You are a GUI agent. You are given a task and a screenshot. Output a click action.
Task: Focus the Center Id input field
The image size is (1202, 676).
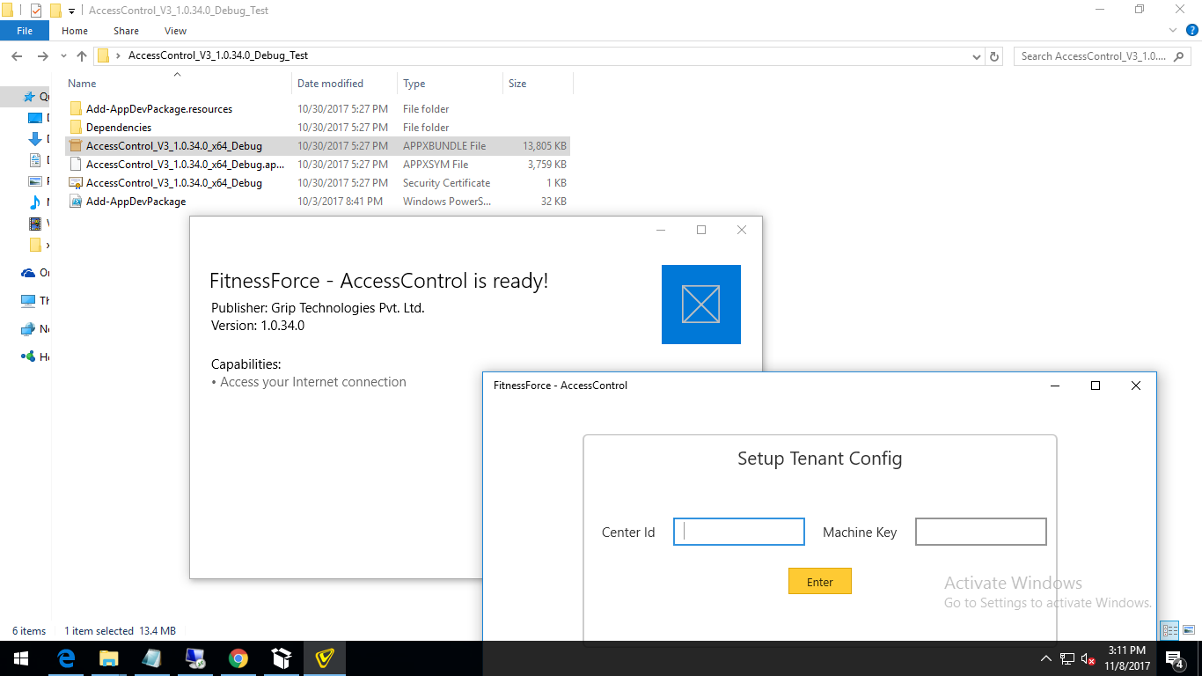coord(739,532)
